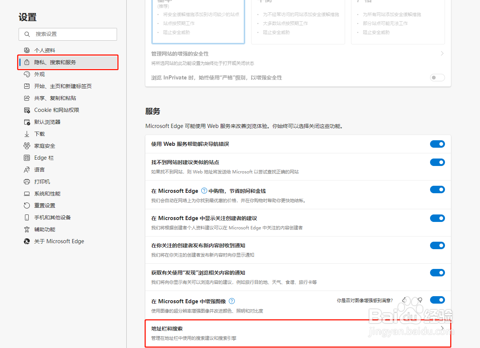This screenshot has width=480, height=348.
Task: Open Edge 栏 settings
Action: (68, 158)
